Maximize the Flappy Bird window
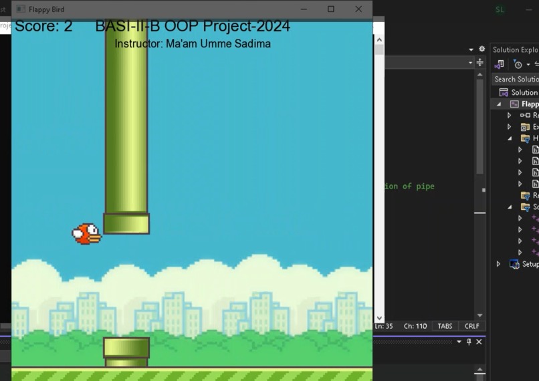 (330, 9)
